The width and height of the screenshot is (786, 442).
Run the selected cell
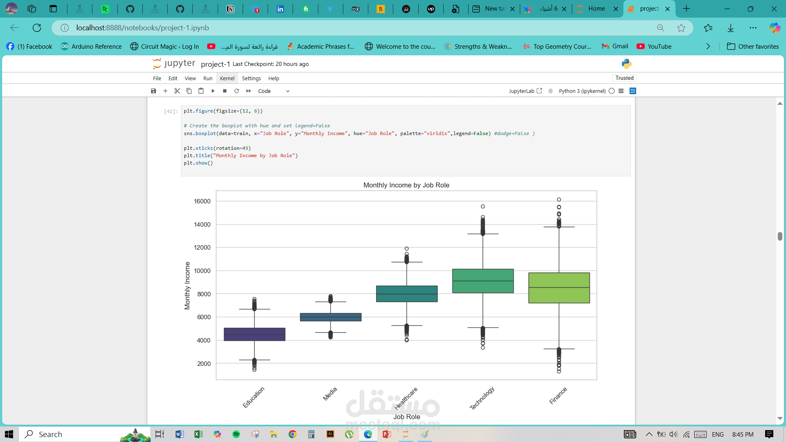click(x=213, y=91)
